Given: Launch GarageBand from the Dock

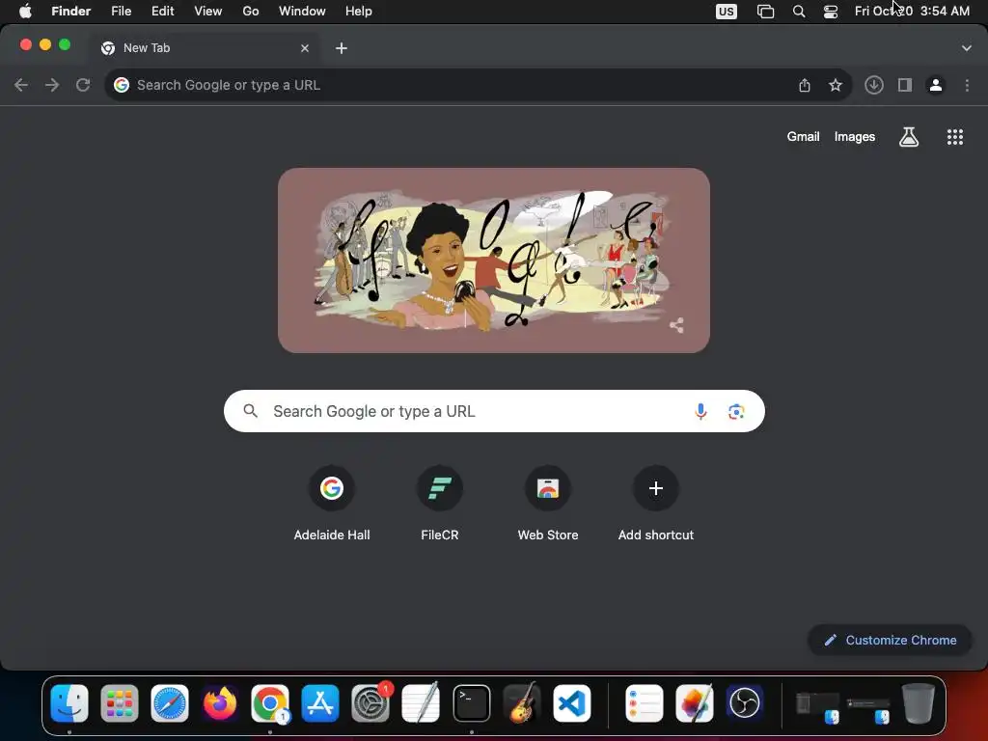Looking at the screenshot, I should [x=522, y=703].
